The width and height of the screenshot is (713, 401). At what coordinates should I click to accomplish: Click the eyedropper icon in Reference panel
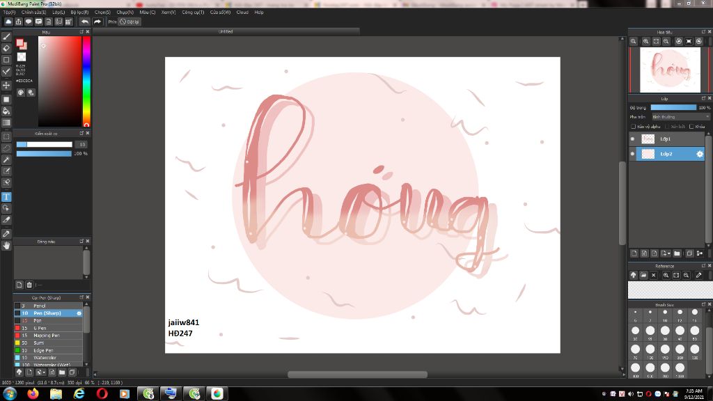click(x=699, y=275)
